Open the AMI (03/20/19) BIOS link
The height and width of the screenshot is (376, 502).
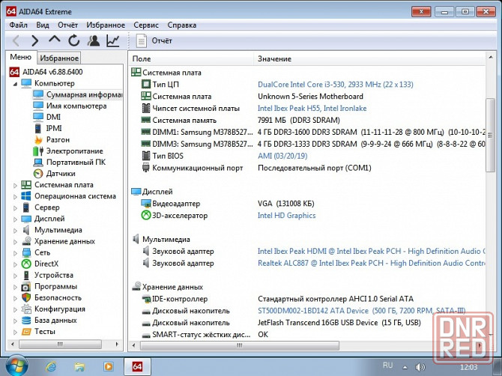(x=282, y=156)
